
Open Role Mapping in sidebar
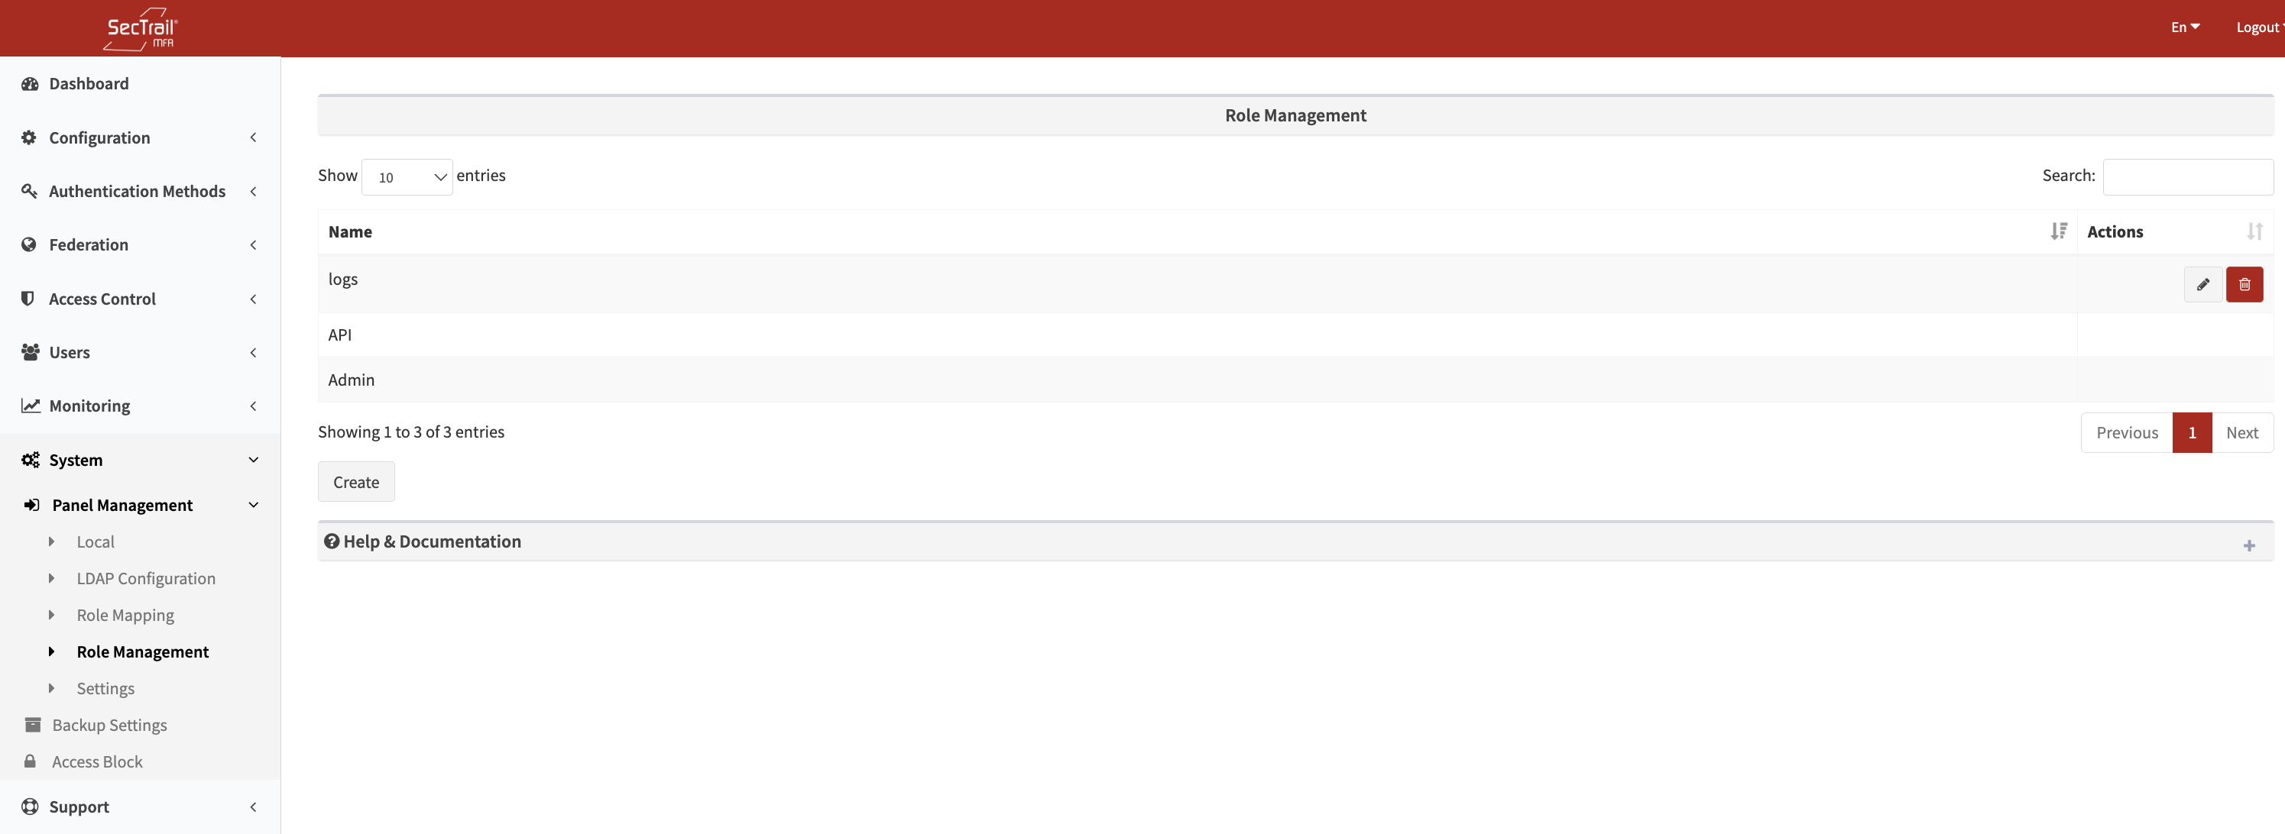(x=125, y=615)
